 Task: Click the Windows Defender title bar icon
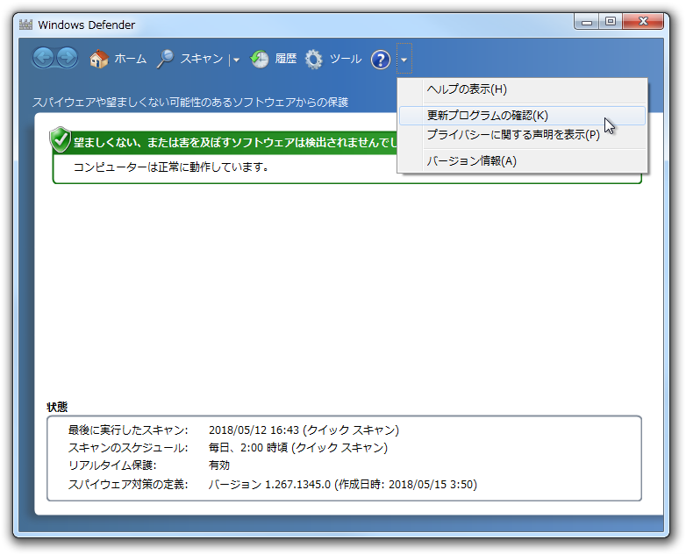(x=25, y=25)
